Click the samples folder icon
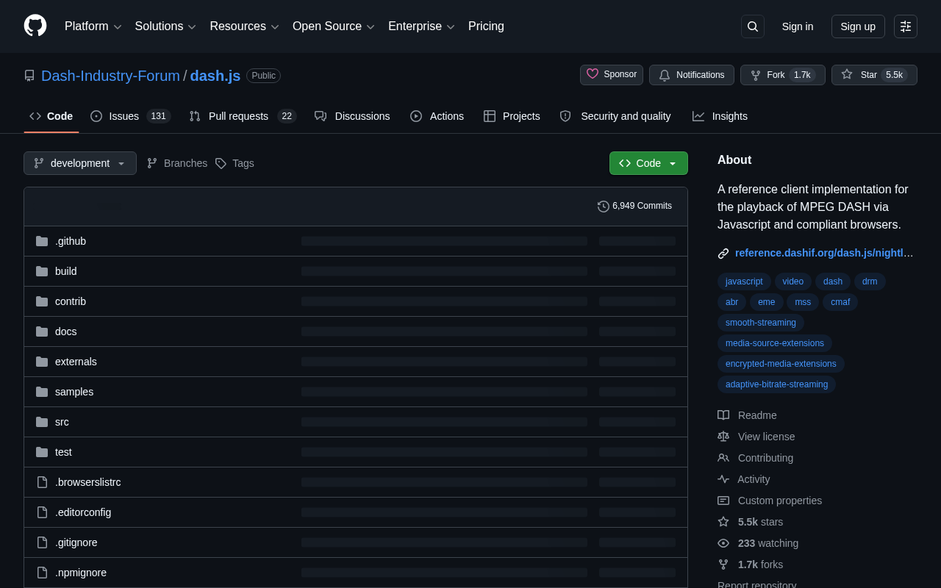The width and height of the screenshot is (941, 588). (42, 392)
